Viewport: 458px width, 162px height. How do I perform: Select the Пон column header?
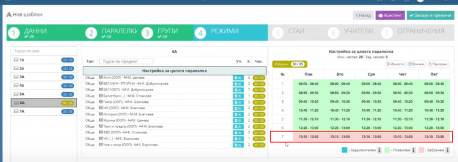pyautogui.click(x=309, y=75)
